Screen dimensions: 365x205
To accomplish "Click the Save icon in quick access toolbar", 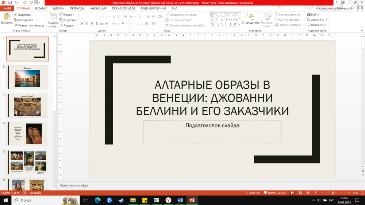I will coord(10,3).
